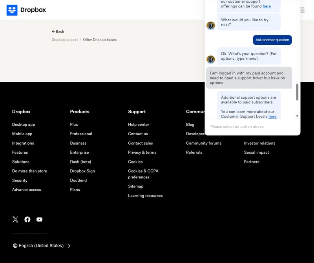Go to Desktop app footer link

click(x=24, y=125)
